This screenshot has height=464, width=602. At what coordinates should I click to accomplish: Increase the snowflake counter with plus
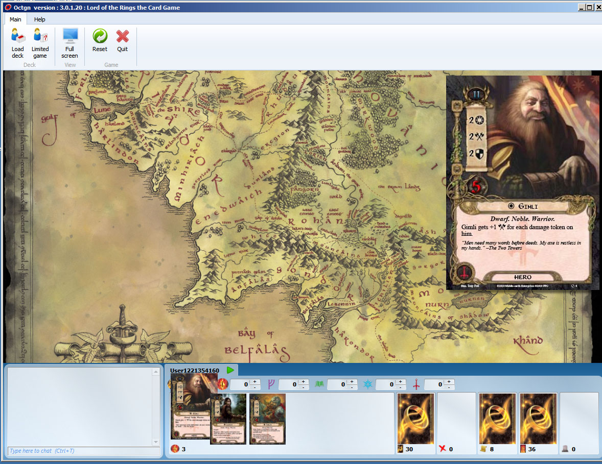click(401, 381)
